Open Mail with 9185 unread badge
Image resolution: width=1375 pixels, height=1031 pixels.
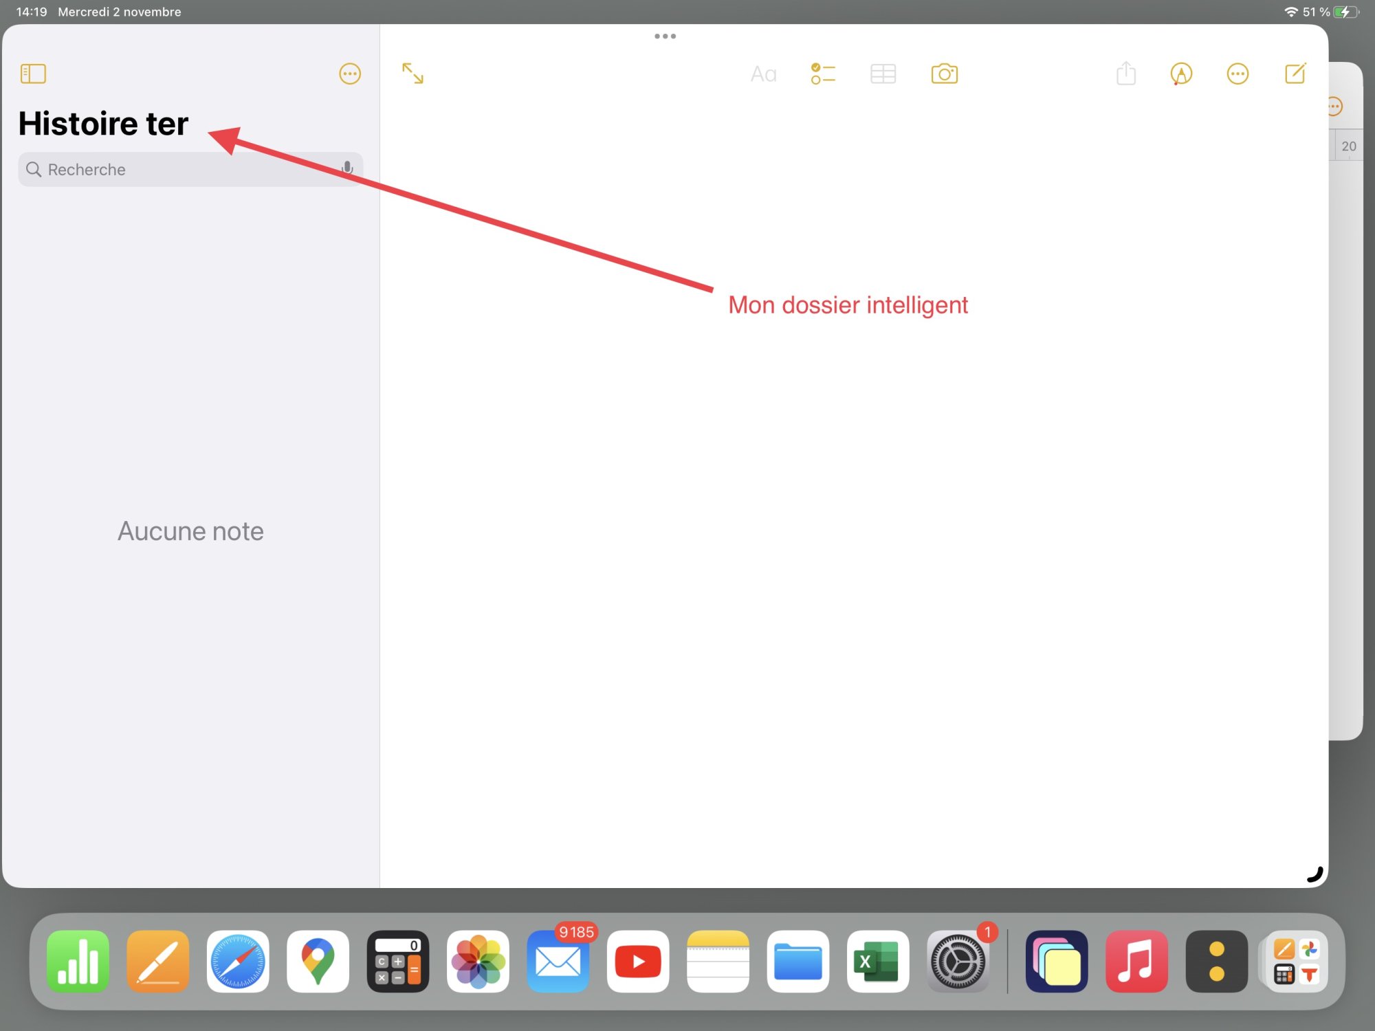point(558,961)
